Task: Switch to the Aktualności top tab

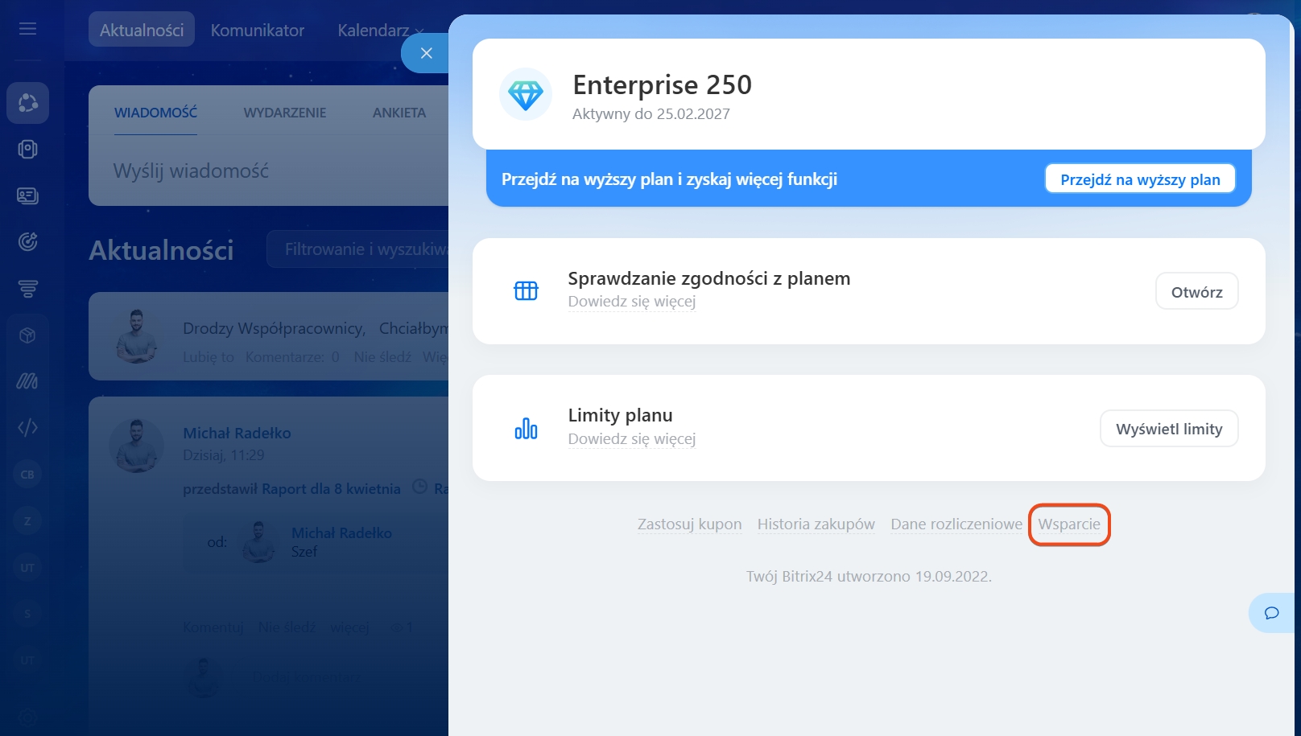Action: pos(142,30)
